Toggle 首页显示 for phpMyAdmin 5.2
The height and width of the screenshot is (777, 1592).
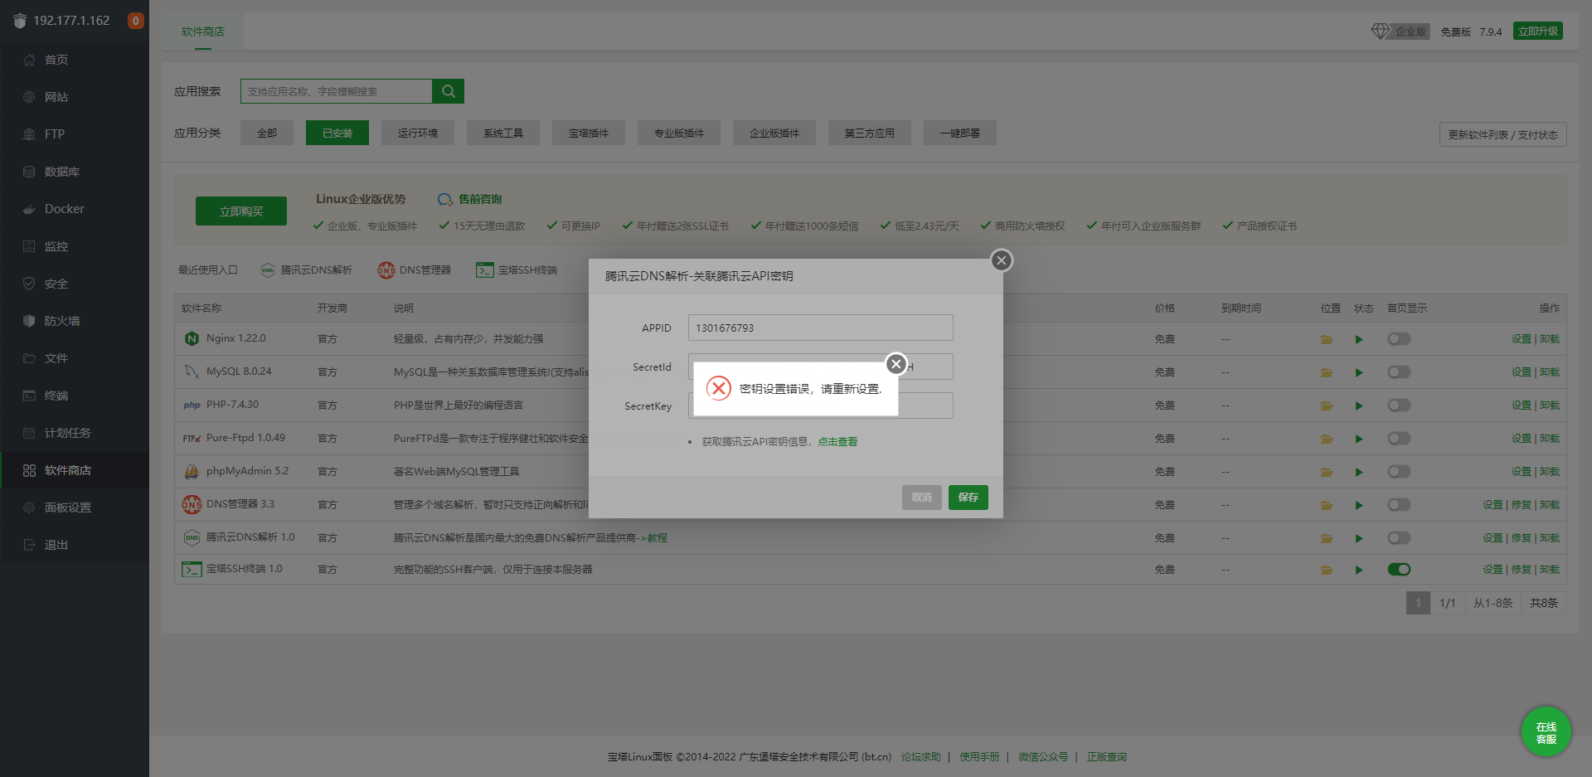pyautogui.click(x=1399, y=472)
